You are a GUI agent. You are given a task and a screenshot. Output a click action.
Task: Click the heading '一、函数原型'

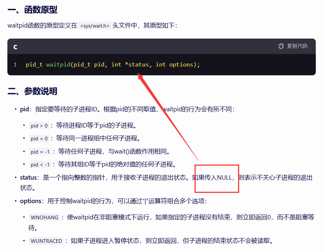click(32, 10)
